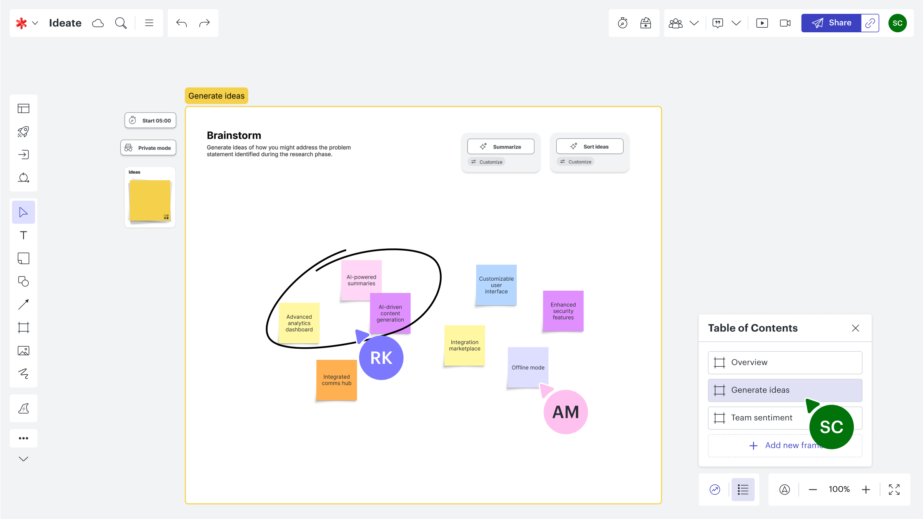This screenshot has width=923, height=519.
Task: Expand the collaborators dropdown arrow
Action: tap(694, 23)
